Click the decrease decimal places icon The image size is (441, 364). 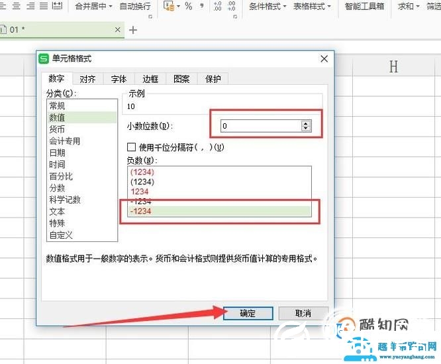coord(232,6)
